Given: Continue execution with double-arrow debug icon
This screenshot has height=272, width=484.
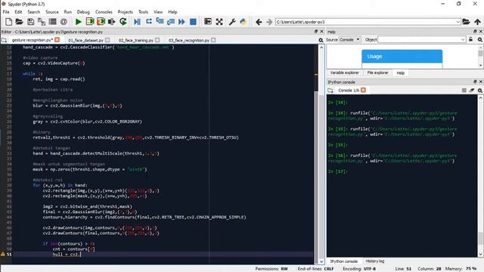Looking at the screenshot, I should pos(181,22).
